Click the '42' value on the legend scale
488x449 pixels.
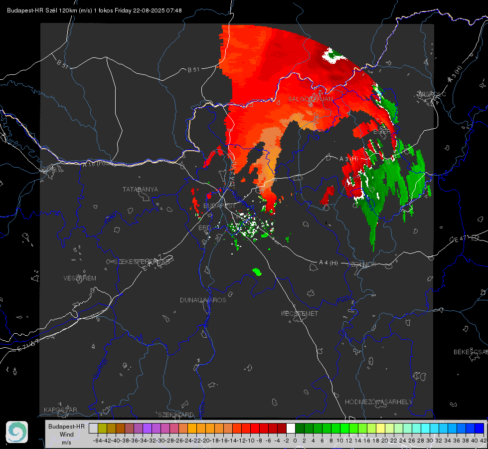click(484, 441)
